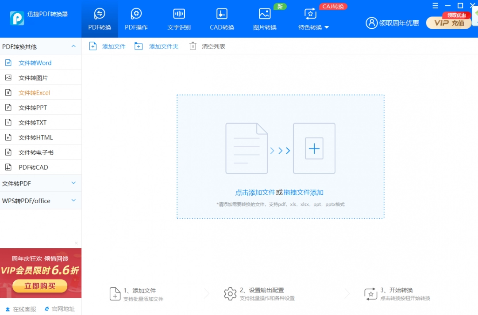Click the 添加文件 add file icon
The height and width of the screenshot is (315, 478).
[93, 46]
